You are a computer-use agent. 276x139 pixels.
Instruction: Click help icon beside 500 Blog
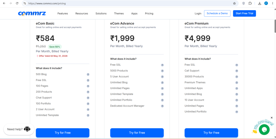coord(88,75)
